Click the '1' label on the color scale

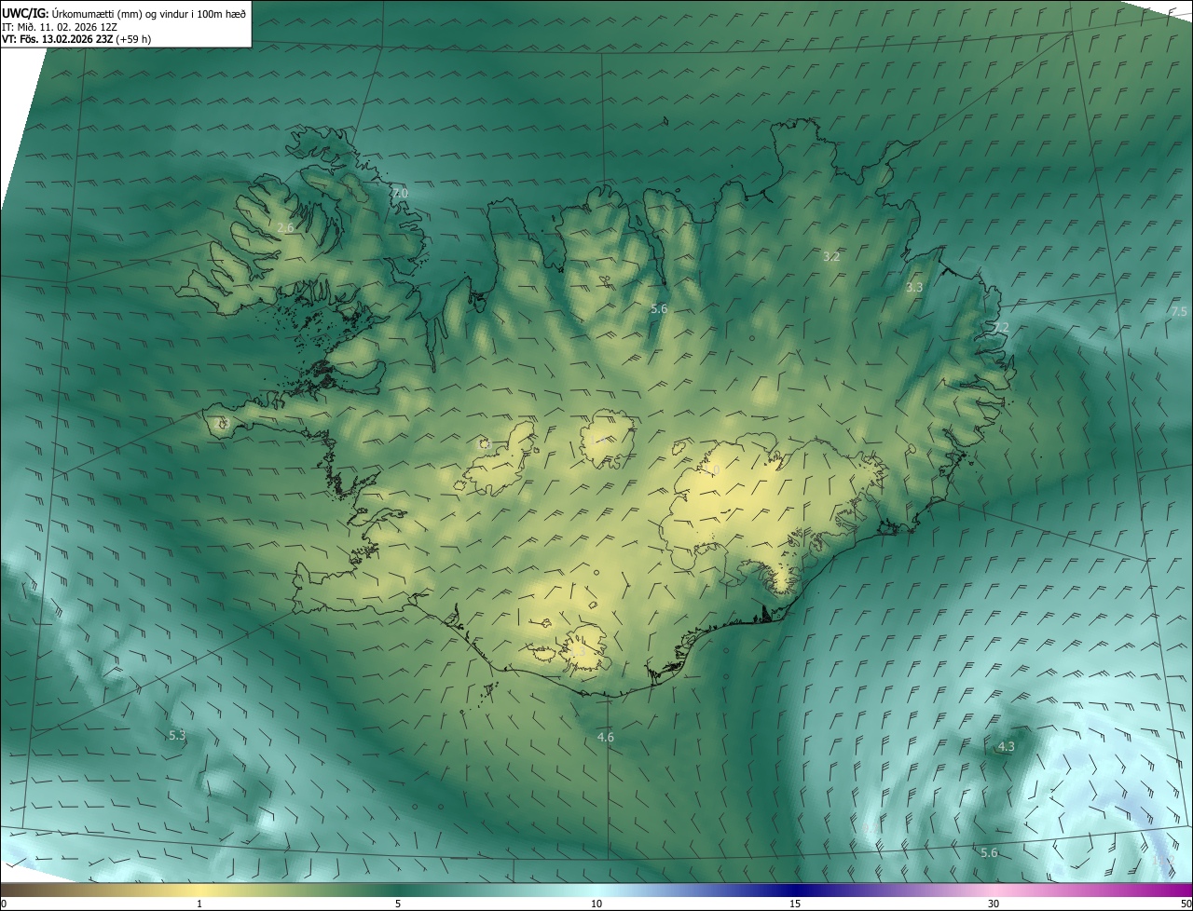tap(199, 904)
